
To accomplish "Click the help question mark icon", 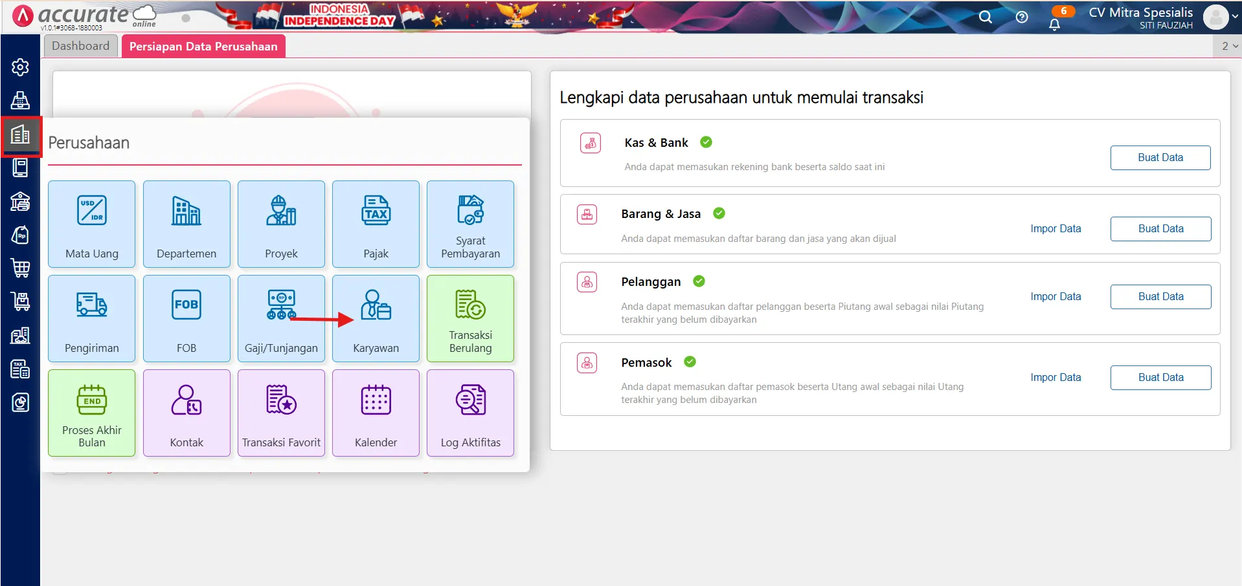I will (x=1022, y=17).
